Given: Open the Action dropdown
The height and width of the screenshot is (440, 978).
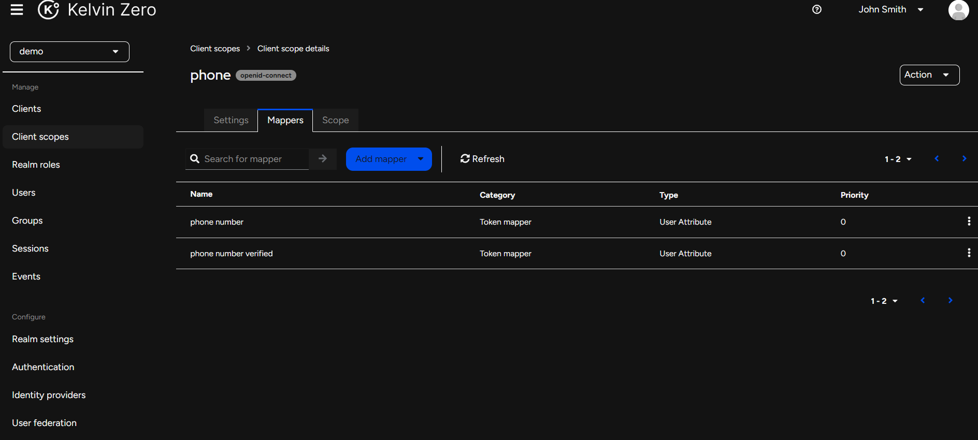Looking at the screenshot, I should (929, 75).
